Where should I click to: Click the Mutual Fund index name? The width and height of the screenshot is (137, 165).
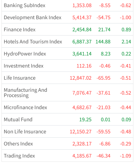point(18,119)
